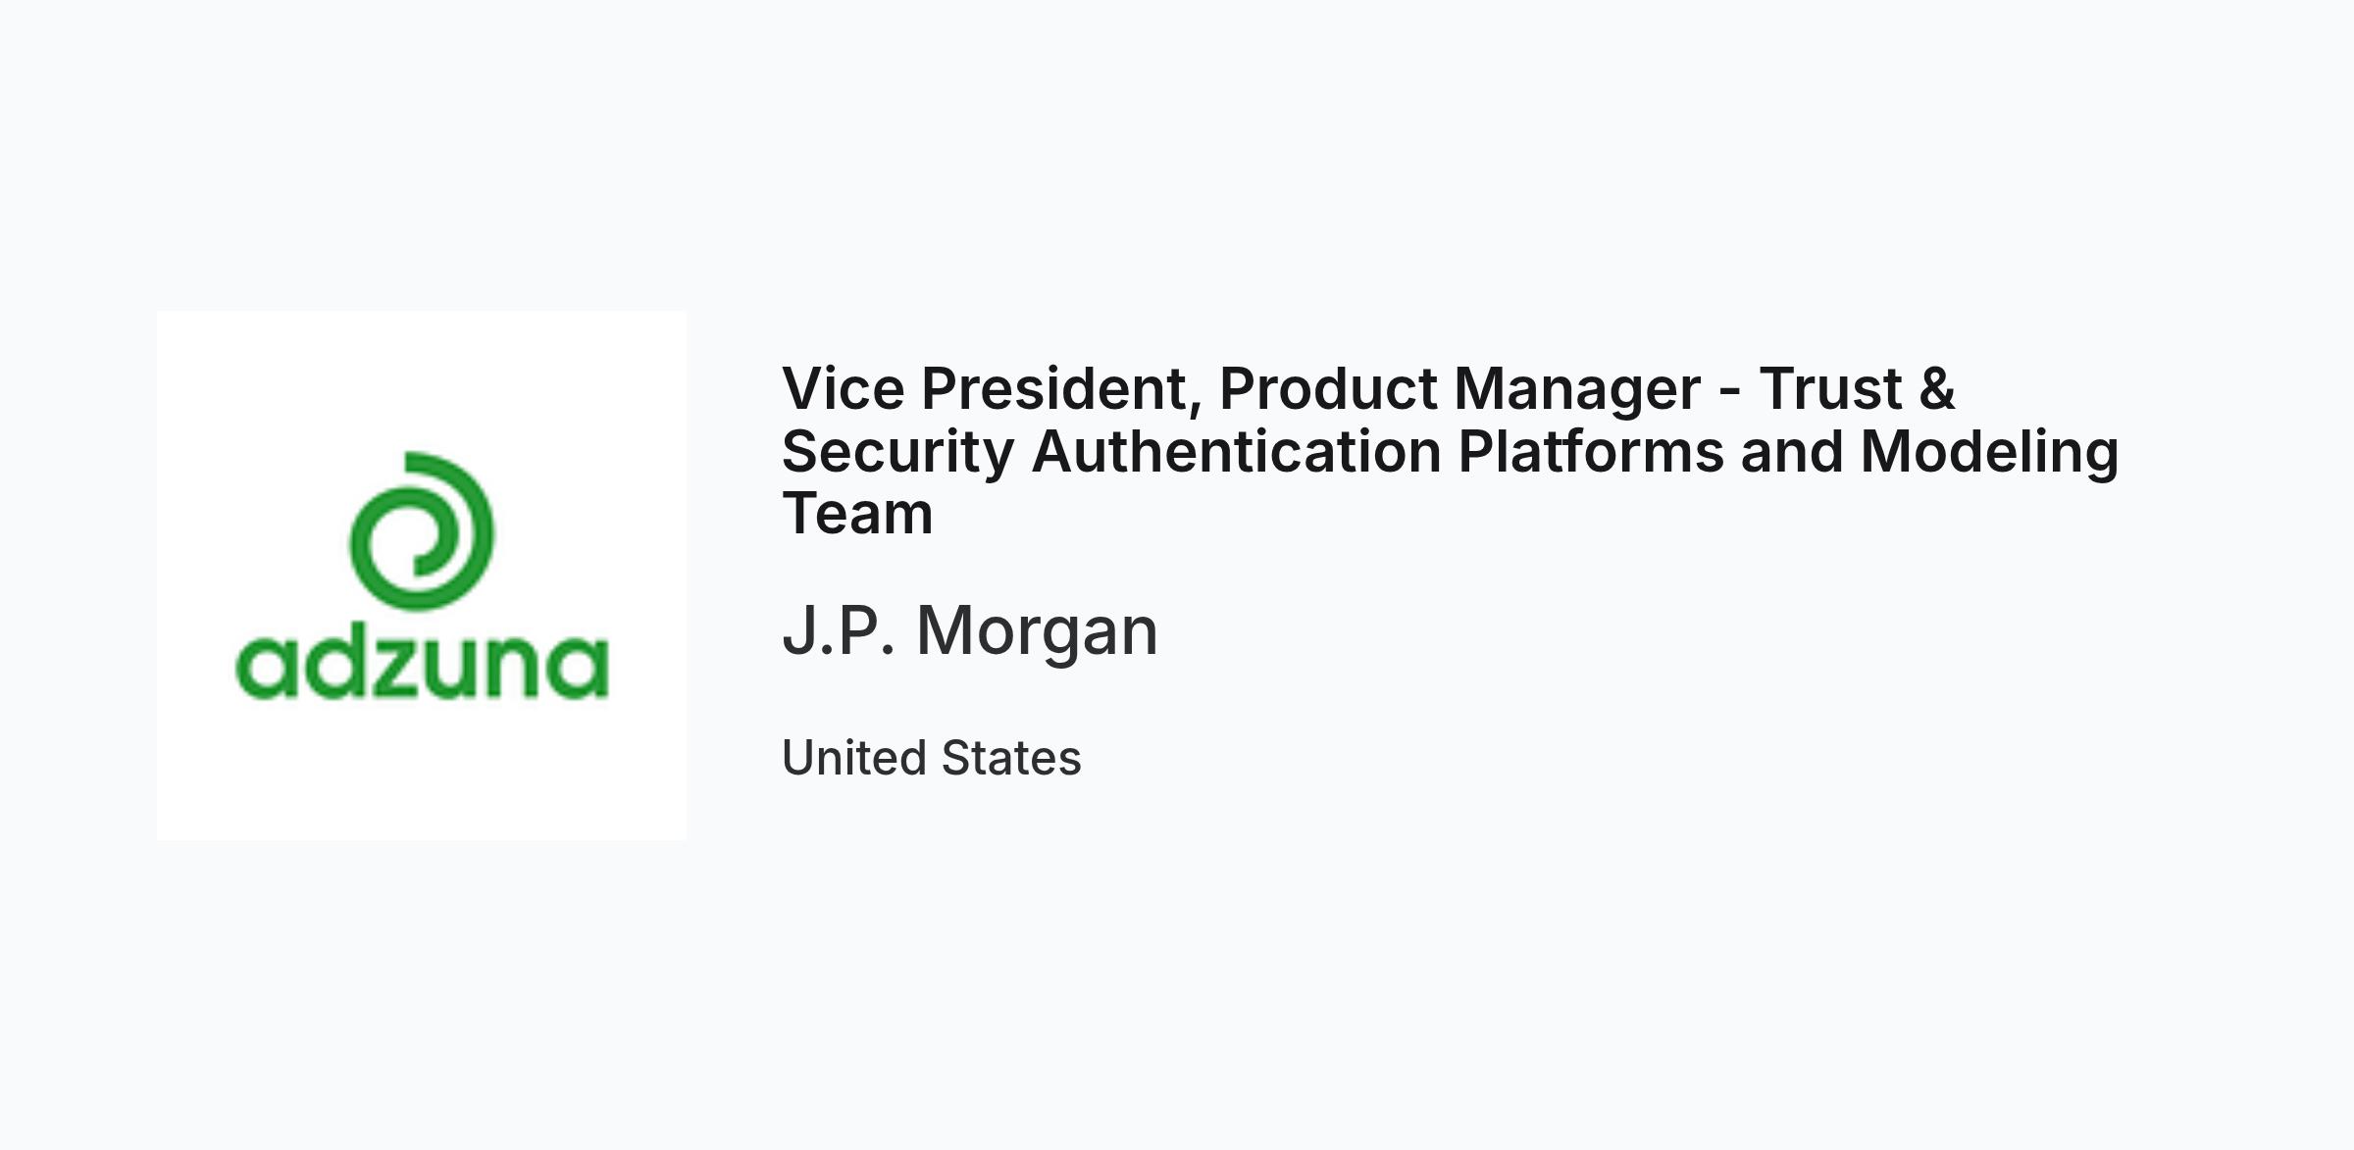Click the word "Team" in the title

pyautogui.click(x=857, y=514)
